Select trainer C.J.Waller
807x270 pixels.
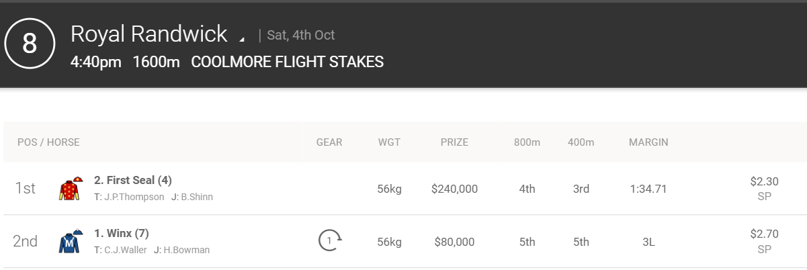120,250
